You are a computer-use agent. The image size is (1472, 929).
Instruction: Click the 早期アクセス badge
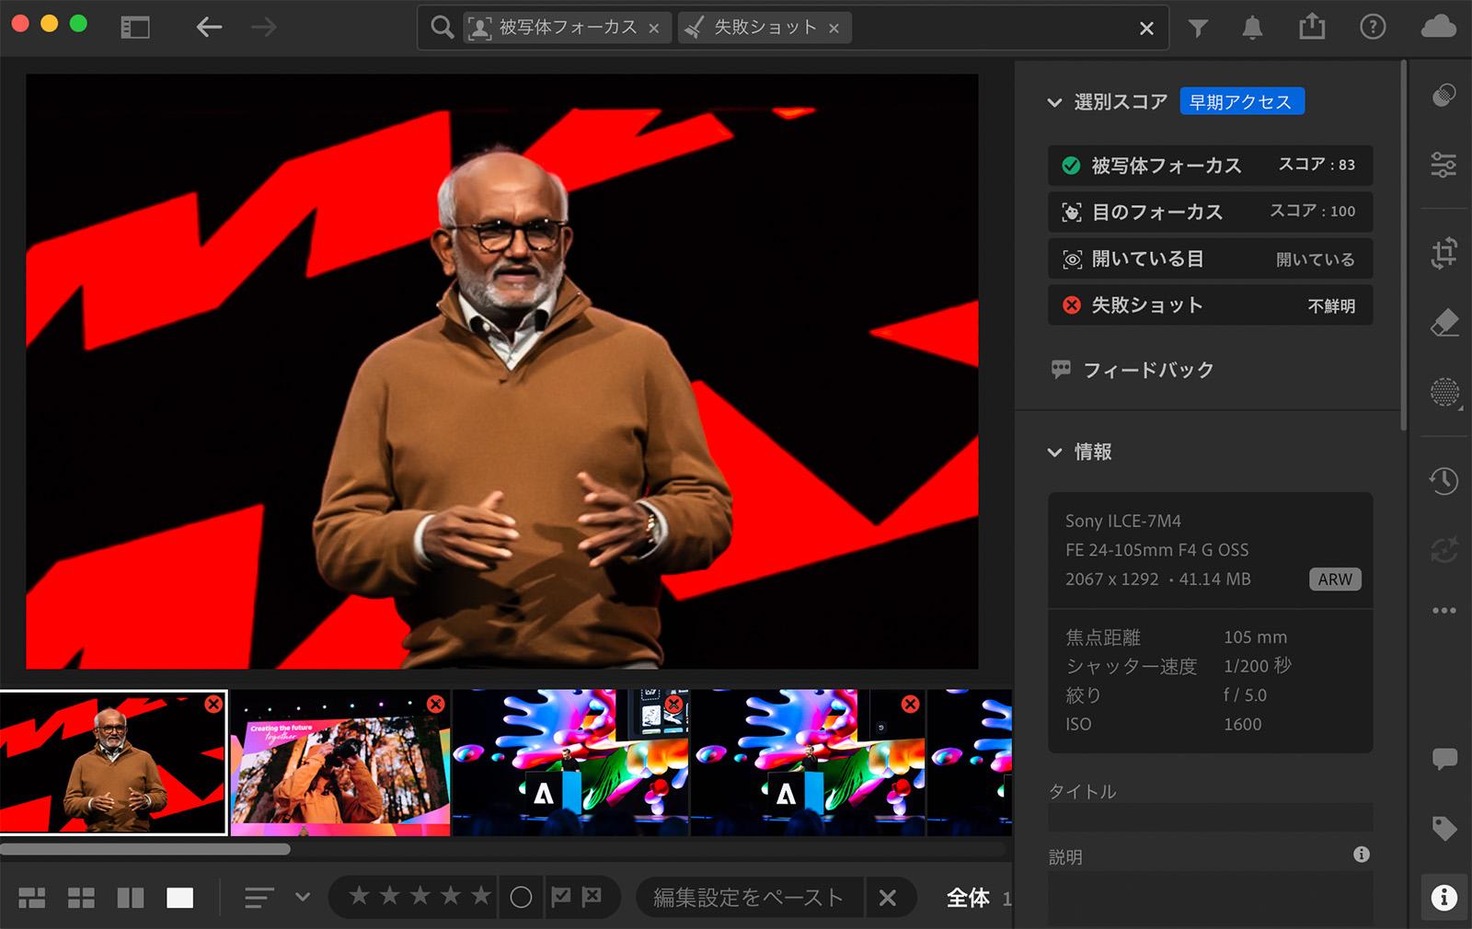[1242, 101]
